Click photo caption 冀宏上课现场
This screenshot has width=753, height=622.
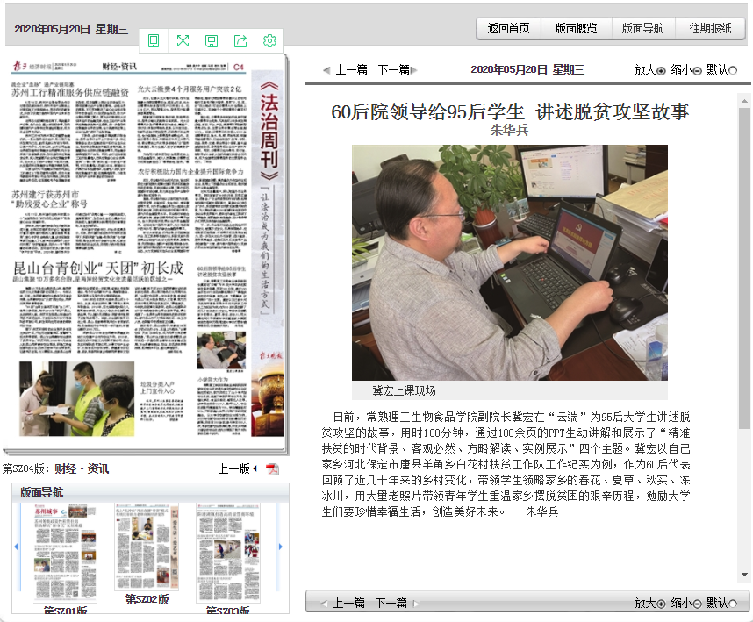click(404, 390)
